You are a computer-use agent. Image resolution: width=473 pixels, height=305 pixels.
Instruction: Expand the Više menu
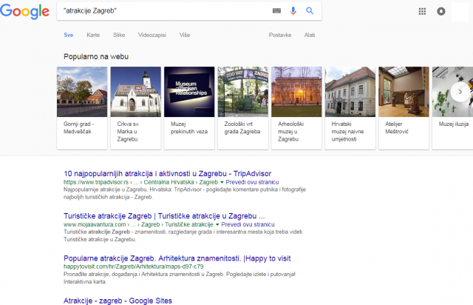[x=184, y=34]
